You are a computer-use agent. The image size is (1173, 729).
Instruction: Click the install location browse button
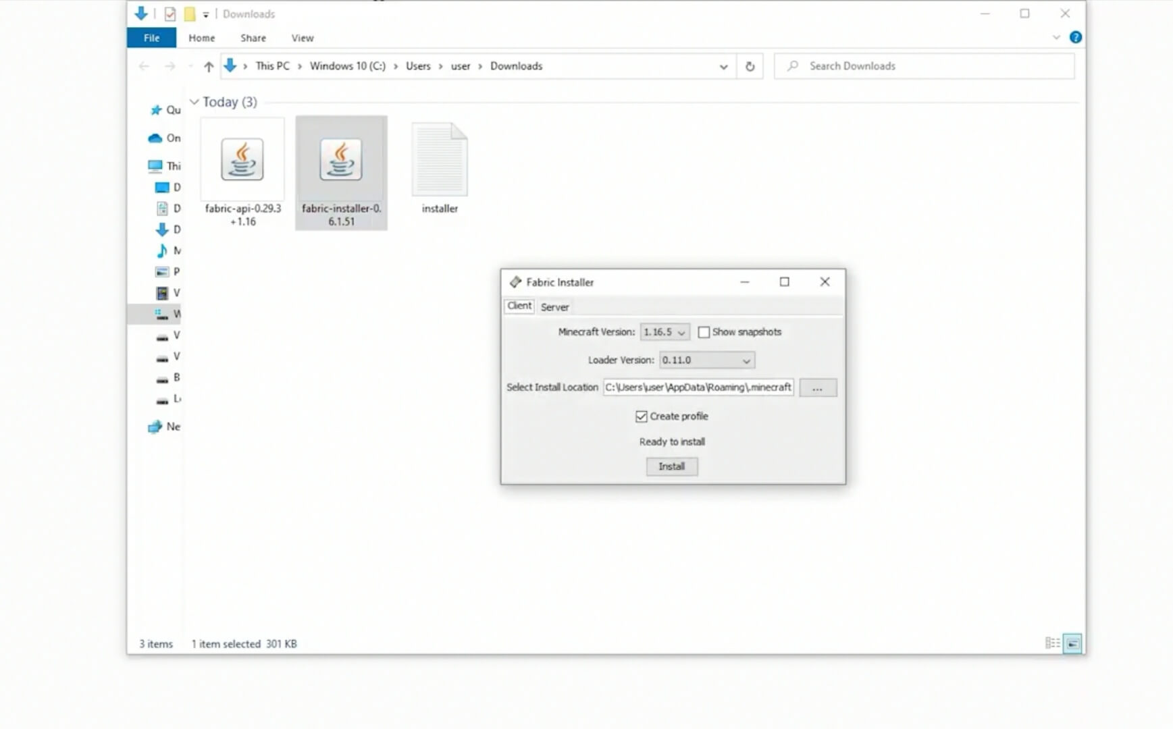coord(817,387)
